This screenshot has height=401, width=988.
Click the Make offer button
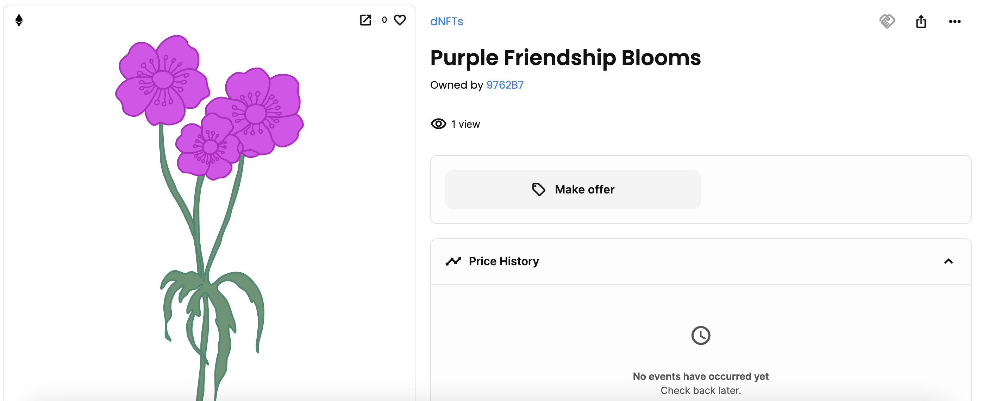tap(573, 190)
